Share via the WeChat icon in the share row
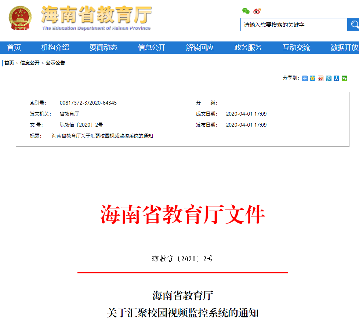This screenshot has width=359, height=324. (344, 79)
